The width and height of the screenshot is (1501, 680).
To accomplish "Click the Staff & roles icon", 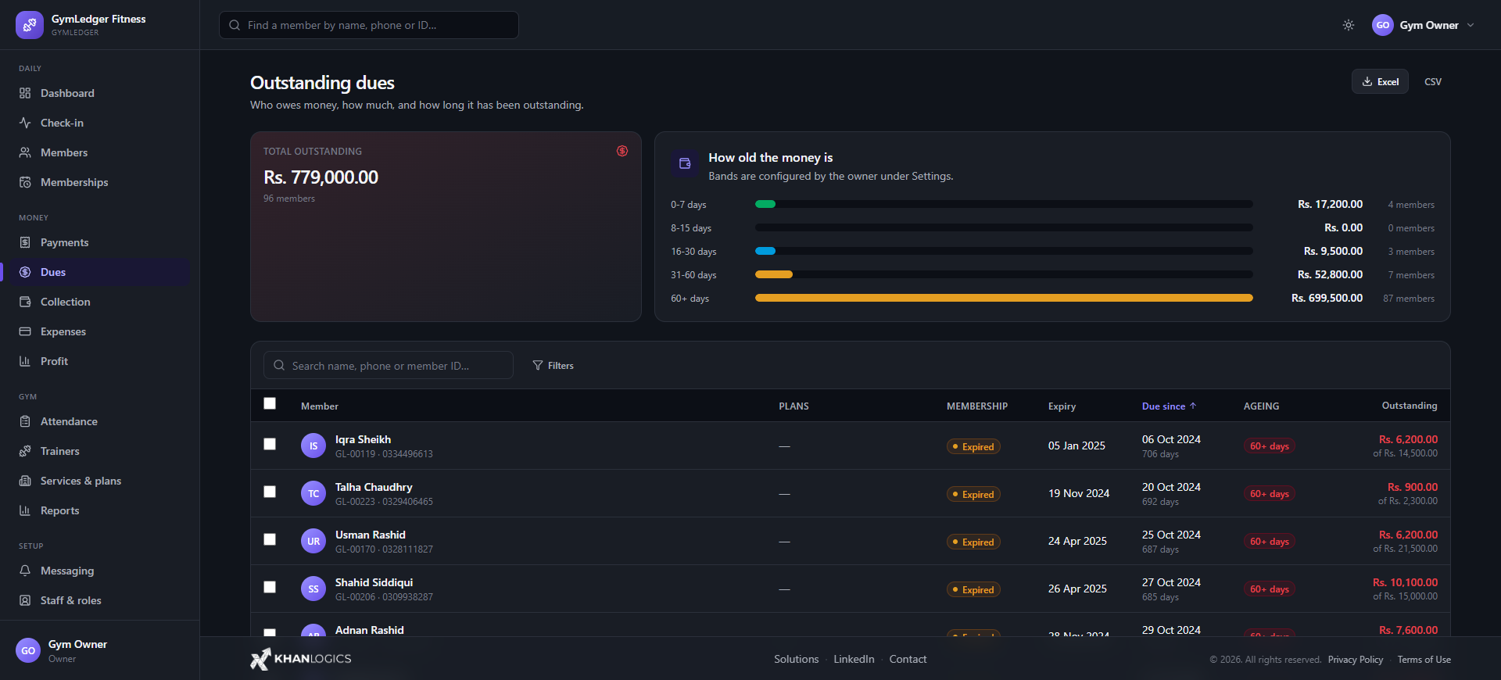I will point(25,600).
